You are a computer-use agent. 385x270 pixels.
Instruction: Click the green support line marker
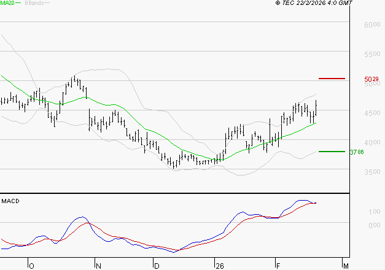[x=332, y=152]
